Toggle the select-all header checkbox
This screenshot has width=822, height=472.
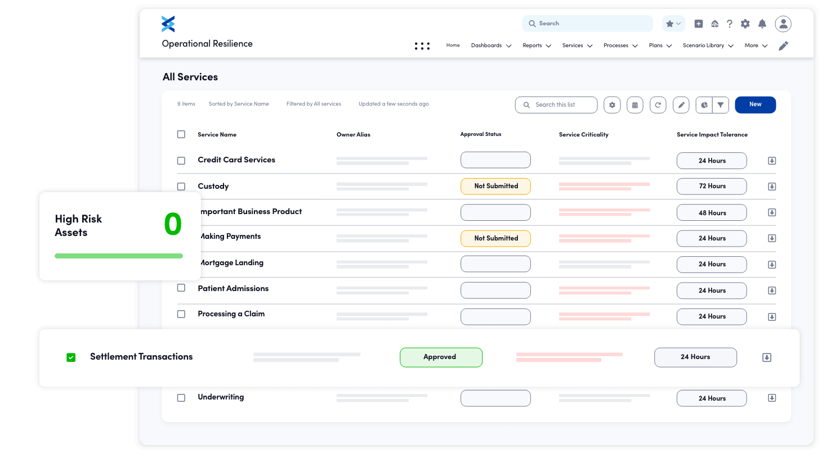pyautogui.click(x=181, y=134)
